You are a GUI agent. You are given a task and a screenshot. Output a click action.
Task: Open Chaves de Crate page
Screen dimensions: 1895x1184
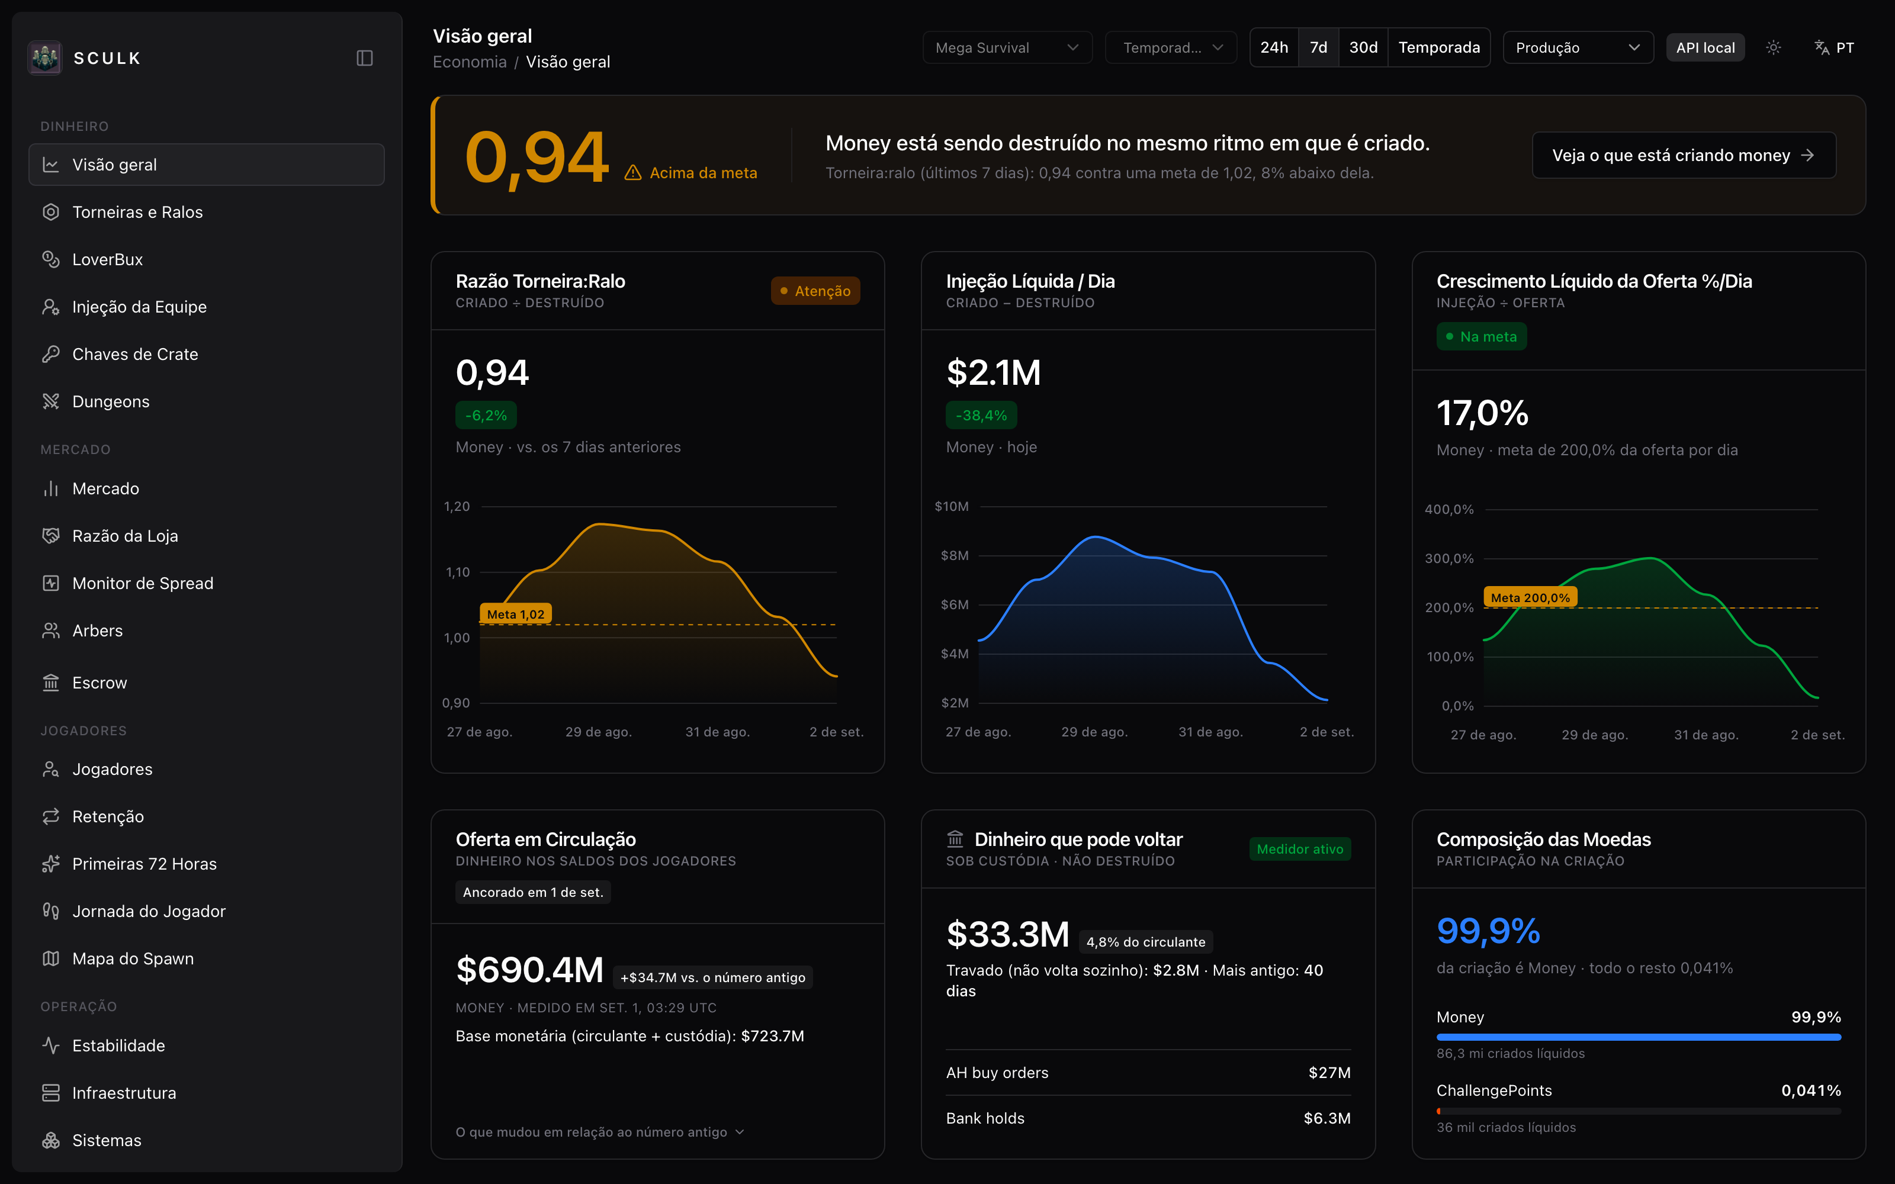(207, 354)
